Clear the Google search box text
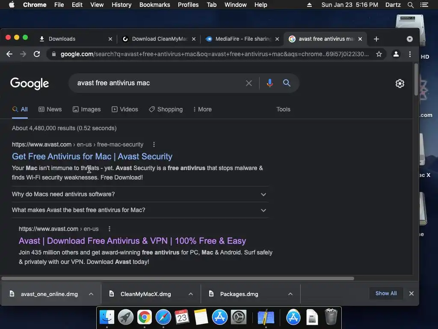This screenshot has width=438, height=329. point(249,83)
